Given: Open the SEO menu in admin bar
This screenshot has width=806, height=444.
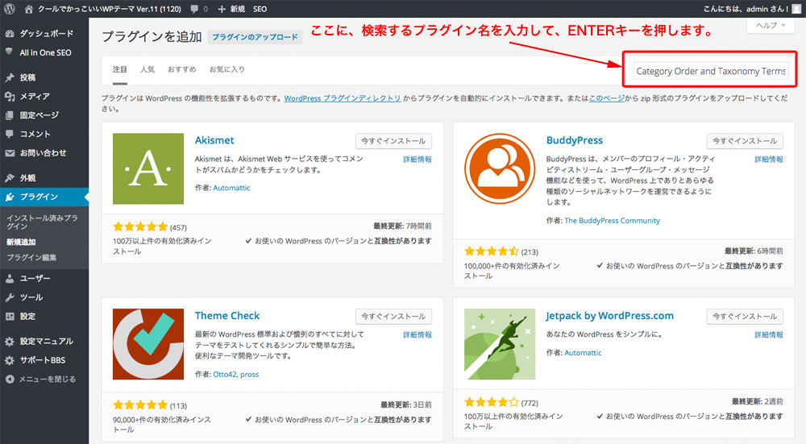Looking at the screenshot, I should pyautogui.click(x=260, y=9).
